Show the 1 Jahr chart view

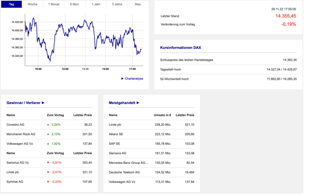[95, 4]
